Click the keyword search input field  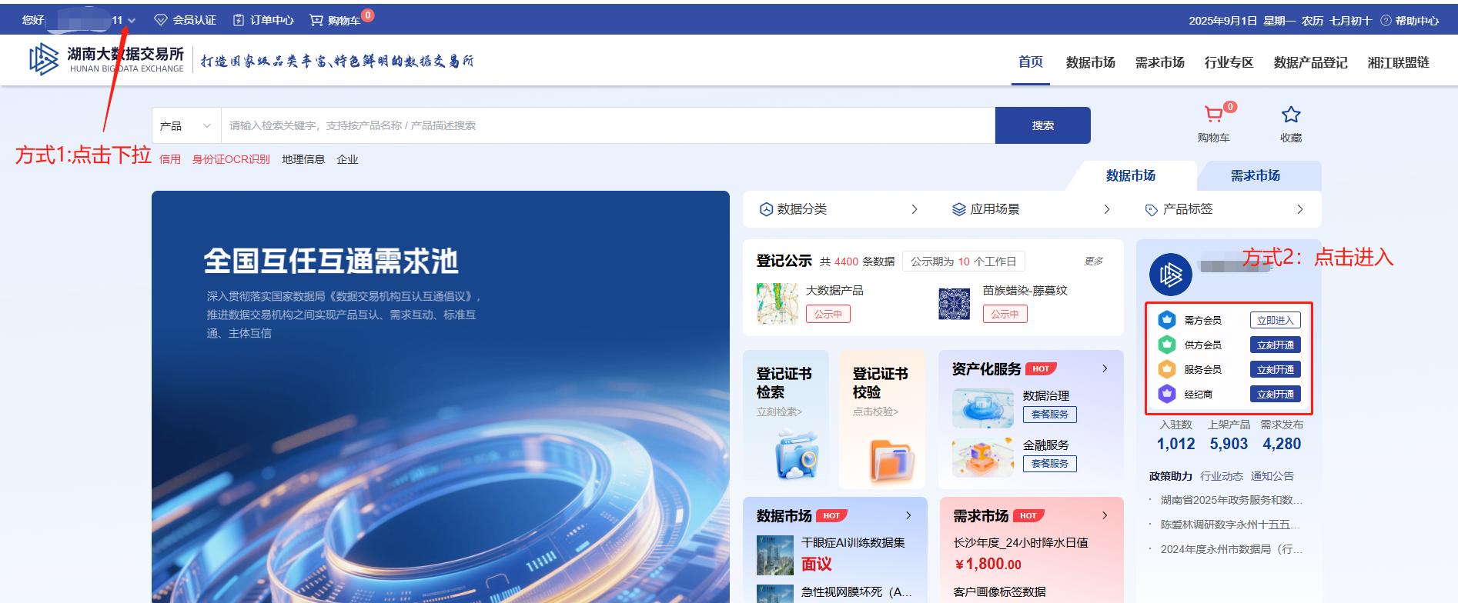point(607,125)
